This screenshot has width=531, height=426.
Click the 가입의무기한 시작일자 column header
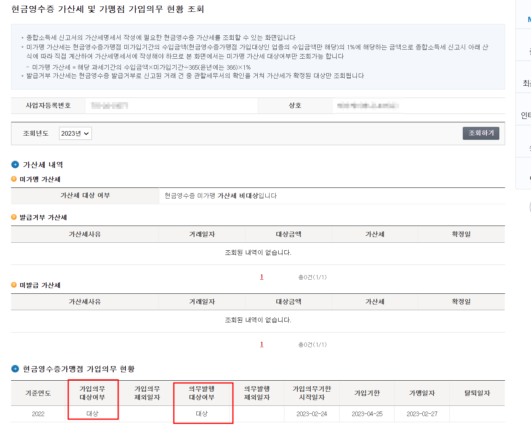312,393
